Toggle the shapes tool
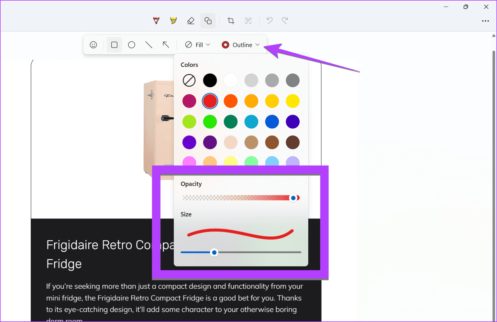 [x=208, y=21]
